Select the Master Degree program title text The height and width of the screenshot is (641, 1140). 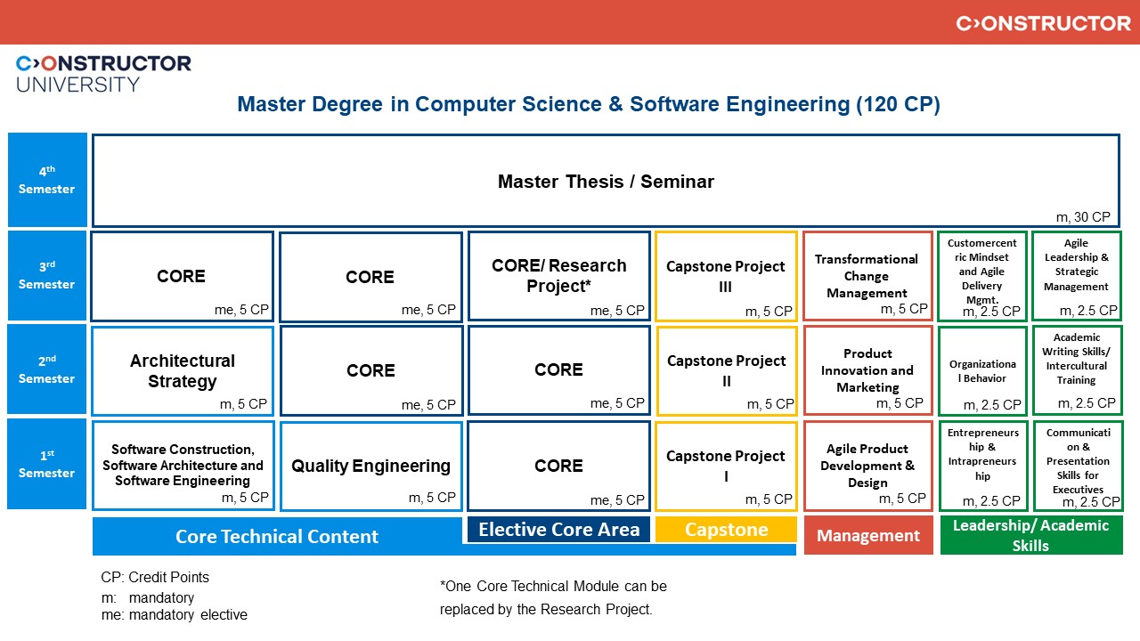[x=589, y=104]
